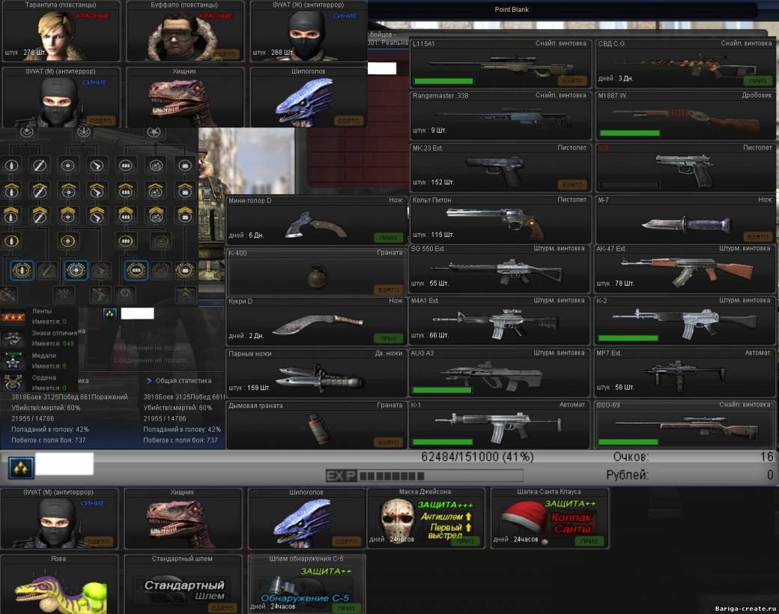Click the Очков points value
The height and width of the screenshot is (614, 779).
point(766,457)
